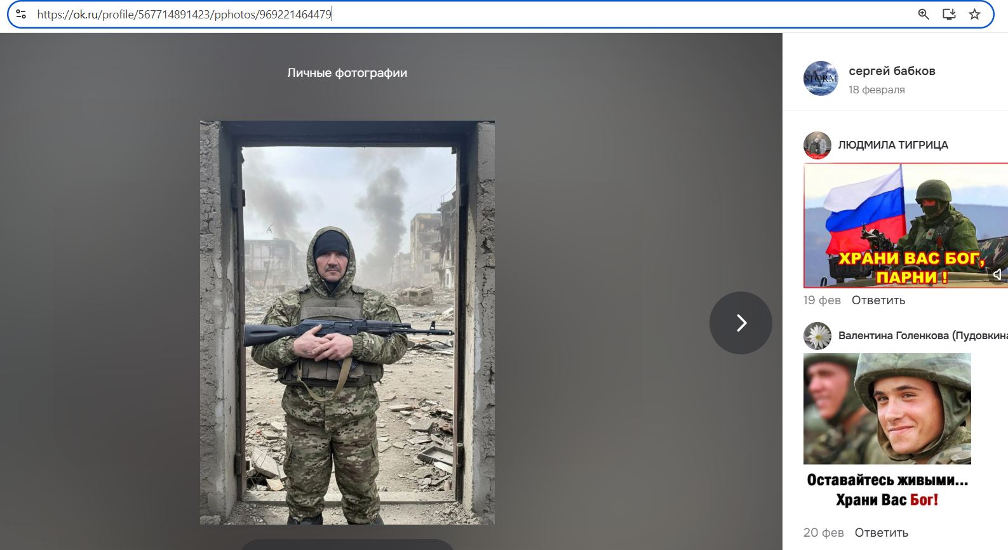Click ЛЮДМИЛА ТИГРИЦА's profile avatar
Screen dimensions: 1008x550
[x=817, y=145]
